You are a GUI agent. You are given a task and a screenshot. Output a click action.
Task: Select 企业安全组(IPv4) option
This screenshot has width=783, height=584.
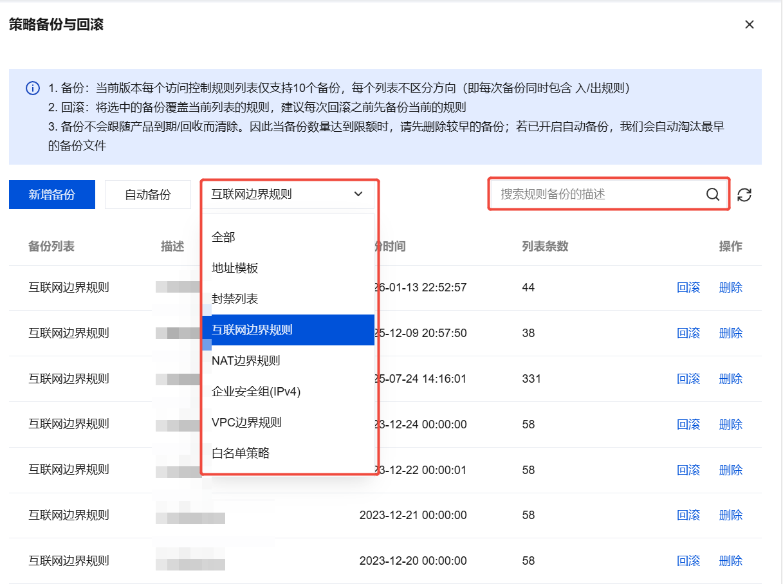coord(288,392)
